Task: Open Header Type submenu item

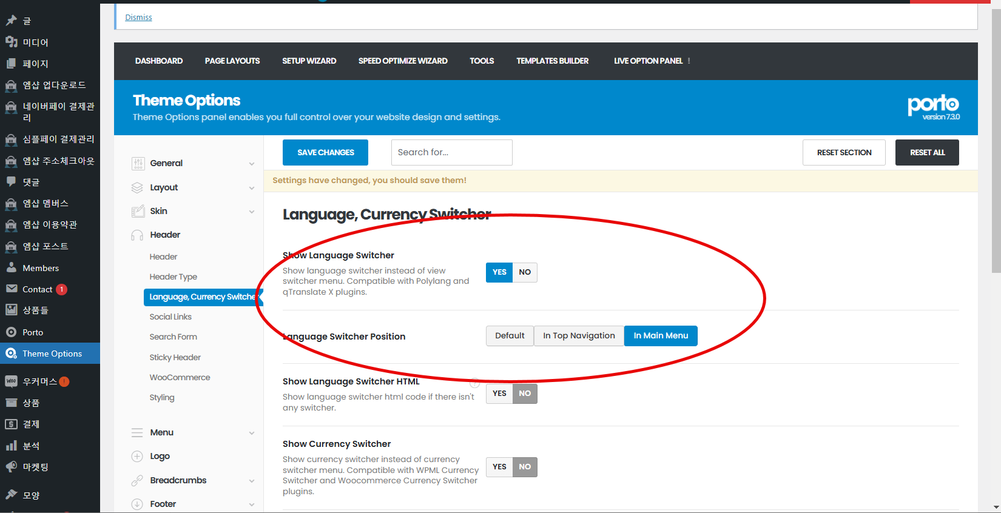Action: click(x=174, y=277)
